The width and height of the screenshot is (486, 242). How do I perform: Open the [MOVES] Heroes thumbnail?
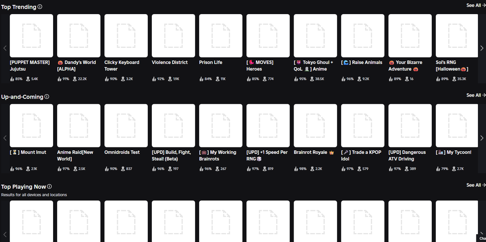click(268, 36)
